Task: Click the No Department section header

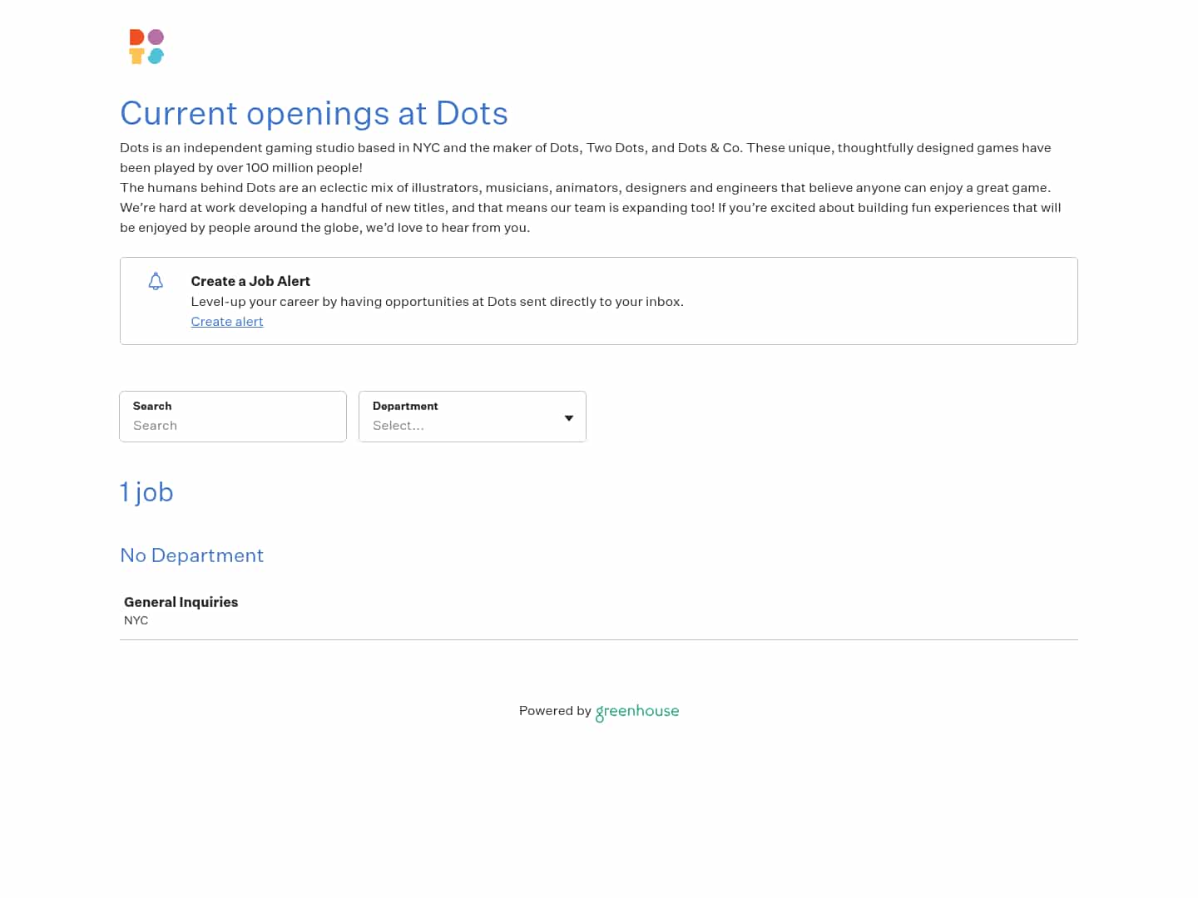Action: click(x=191, y=555)
